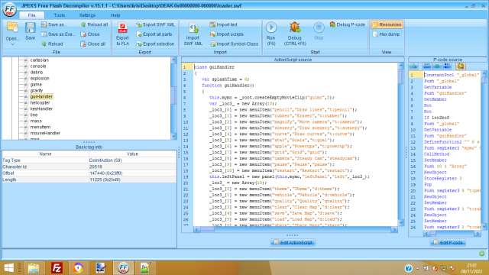489x275 pixels.
Task: Click the Export to FLA icon
Action: coord(122,27)
